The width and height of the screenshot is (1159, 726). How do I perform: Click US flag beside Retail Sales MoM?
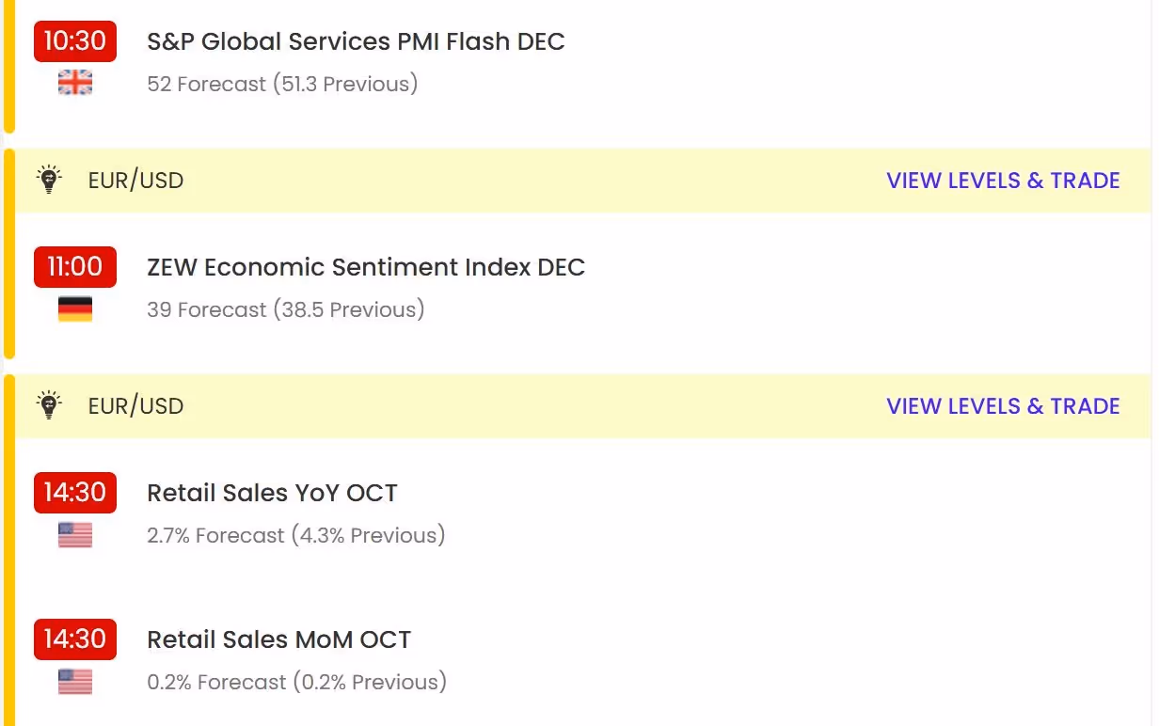tap(75, 682)
